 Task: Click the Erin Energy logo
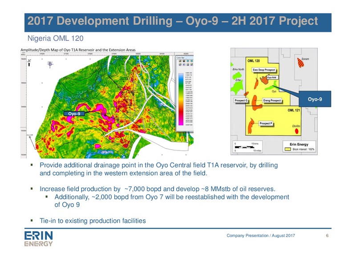click(x=39, y=239)
